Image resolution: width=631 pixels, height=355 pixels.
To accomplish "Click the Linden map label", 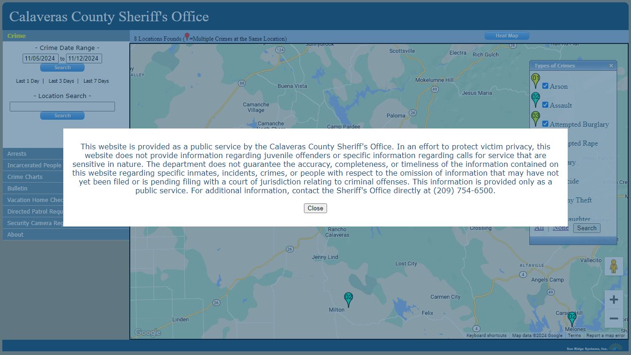I will click(x=180, y=319).
